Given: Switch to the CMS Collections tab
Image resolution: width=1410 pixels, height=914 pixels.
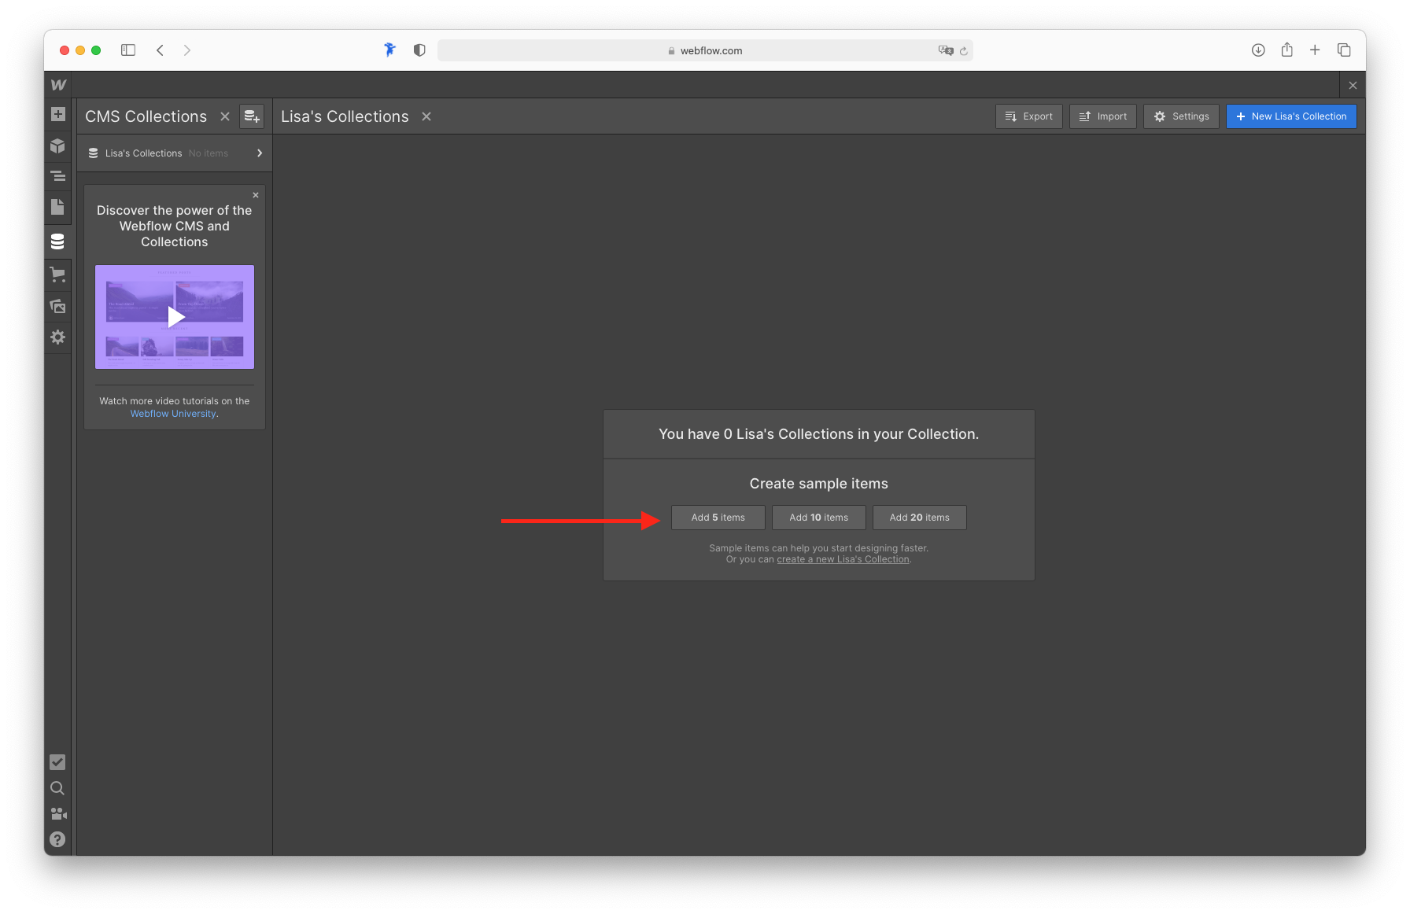Looking at the screenshot, I should coord(146,116).
